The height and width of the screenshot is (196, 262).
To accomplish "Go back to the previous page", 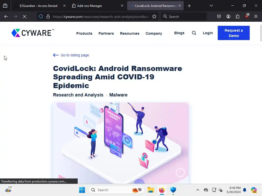I will [x=6, y=17].
